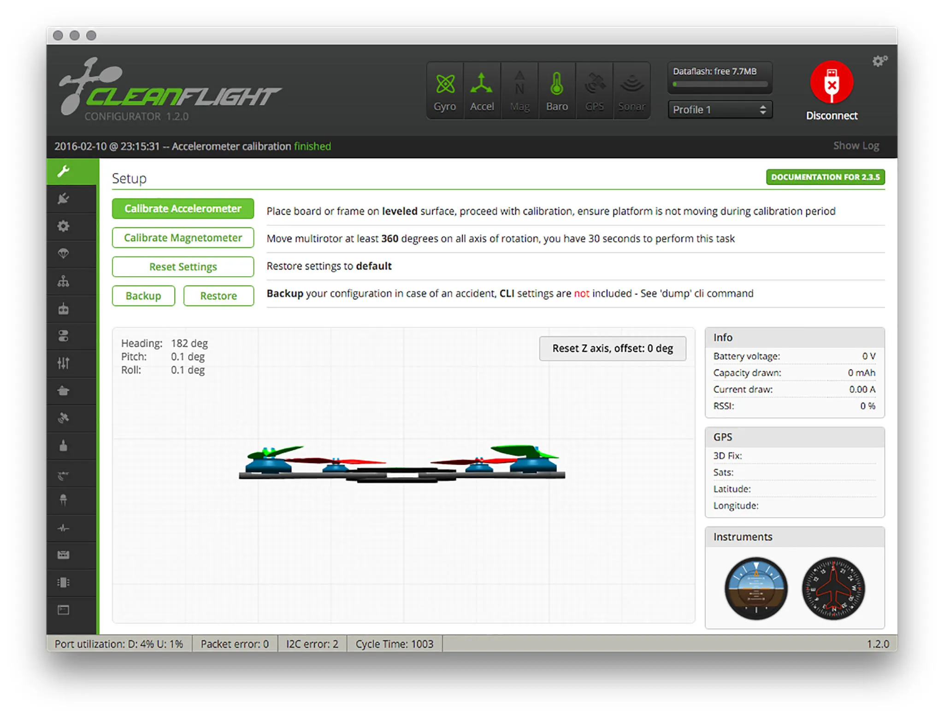
Task: Open the Failsafe parachute icon tab
Action: 64,253
